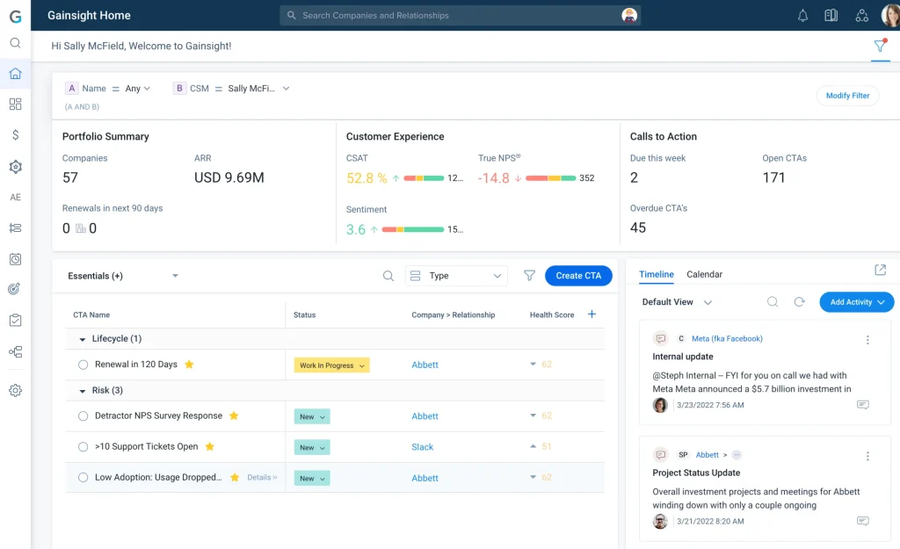This screenshot has width=900, height=549.
Task: Search CTAs with the magnifier icon
Action: coord(388,276)
